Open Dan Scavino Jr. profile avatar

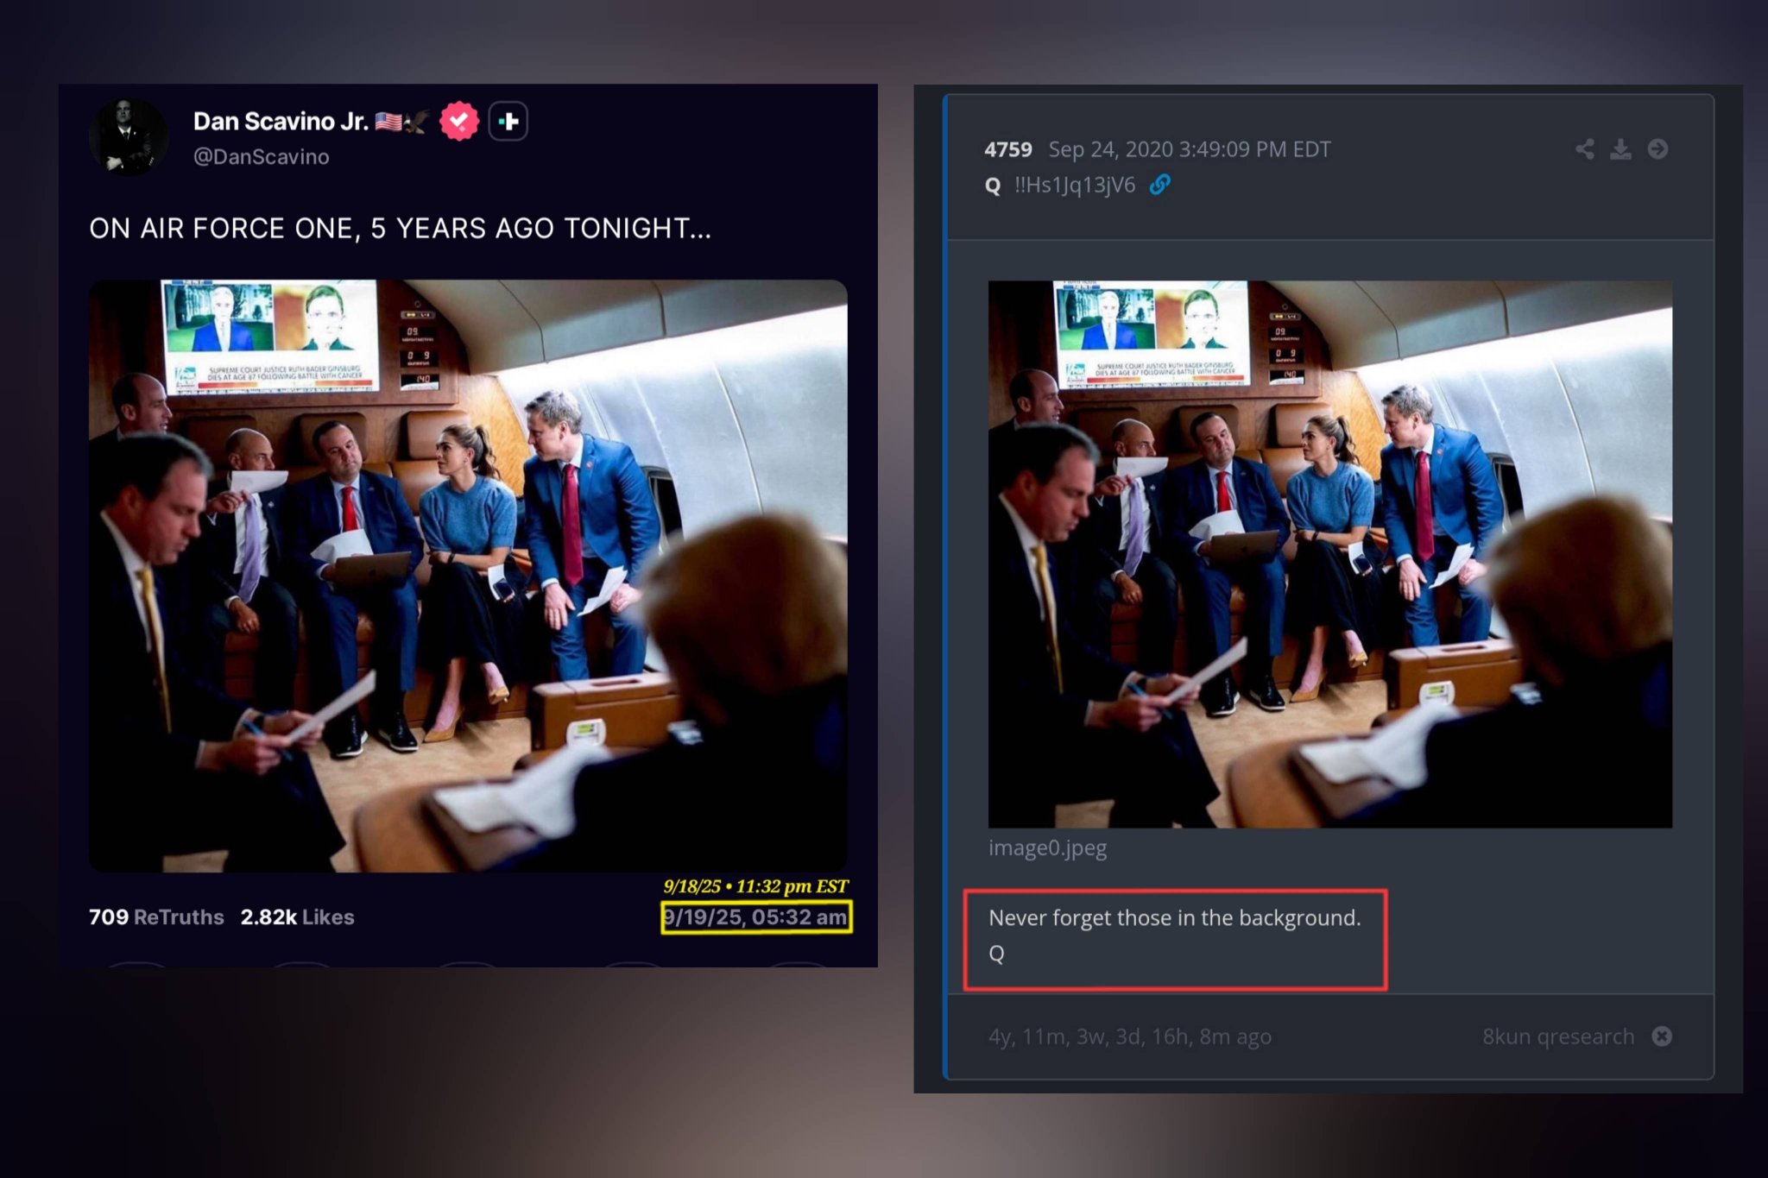click(129, 136)
